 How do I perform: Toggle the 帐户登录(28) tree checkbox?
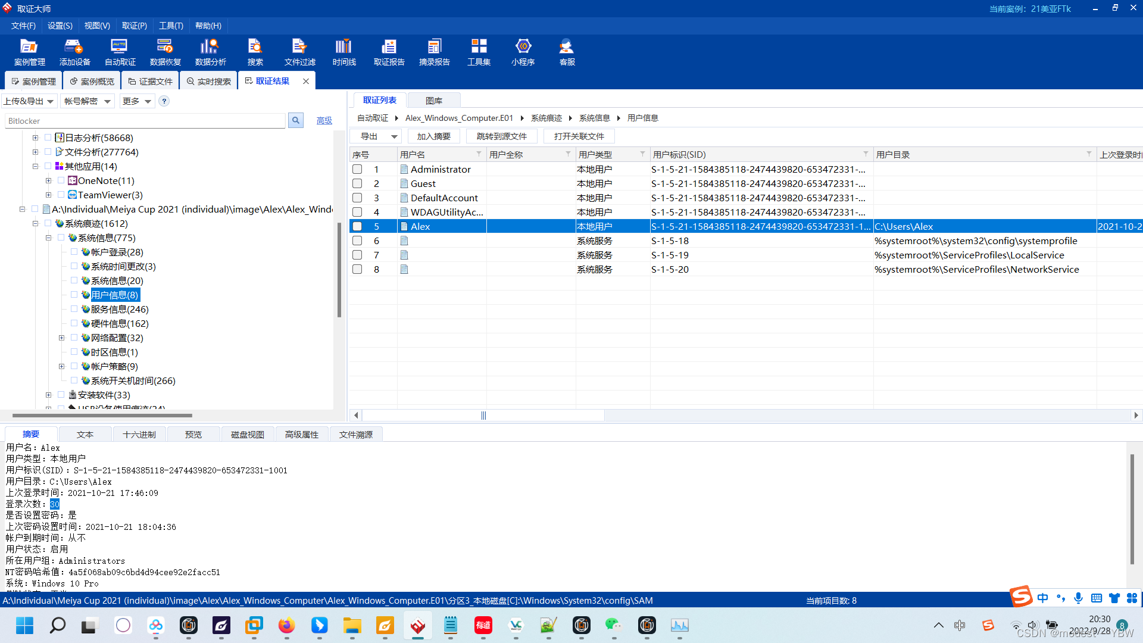(x=74, y=252)
